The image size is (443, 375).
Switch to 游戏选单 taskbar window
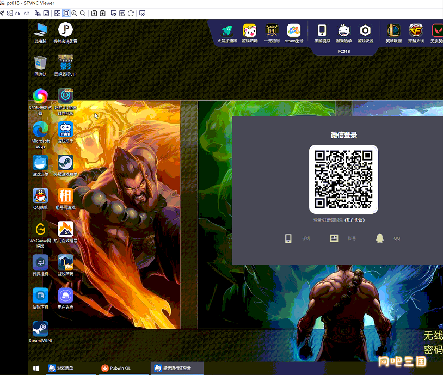pyautogui.click(x=71, y=368)
